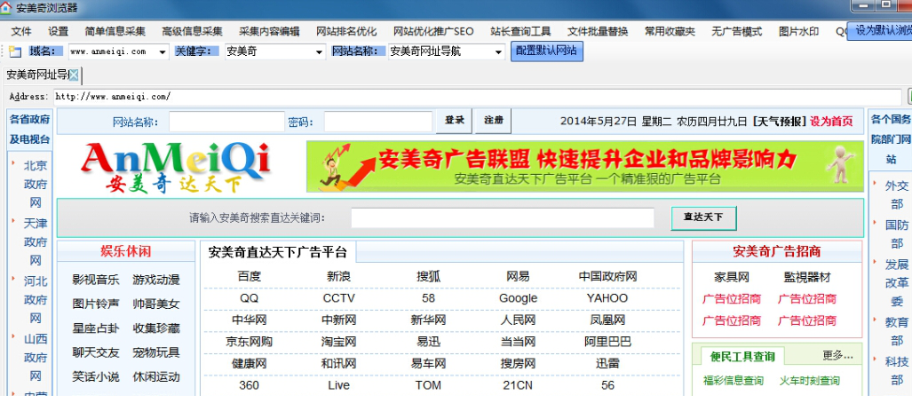Open the 搜狐 link

(x=428, y=276)
